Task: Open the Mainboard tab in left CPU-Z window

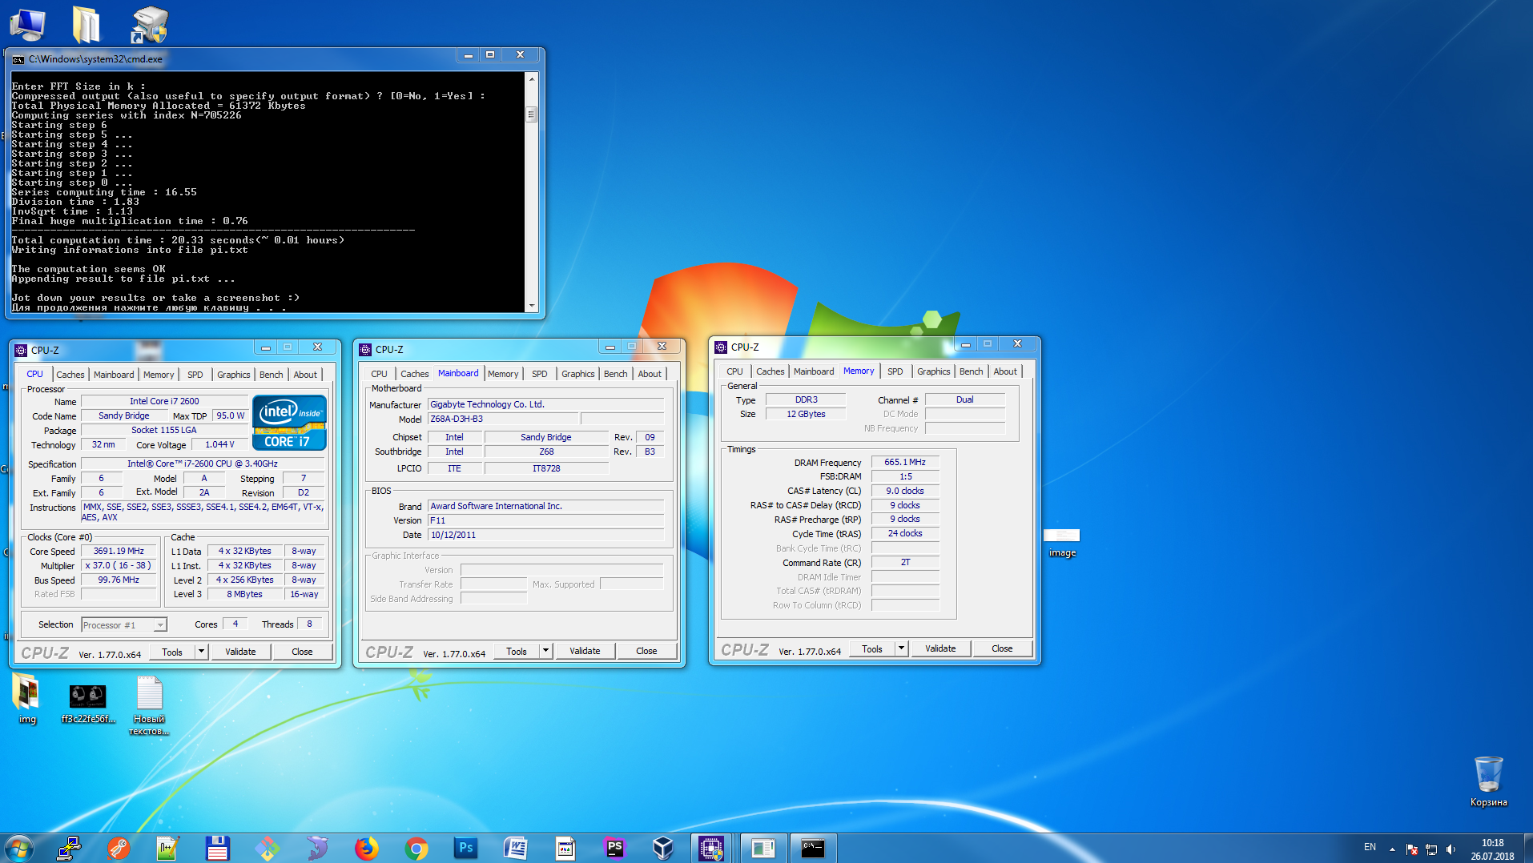Action: (x=114, y=375)
